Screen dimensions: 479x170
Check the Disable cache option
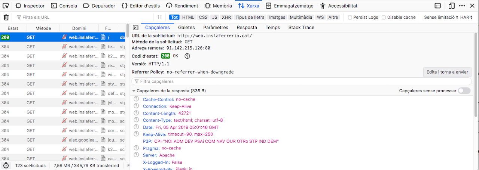point(384,18)
